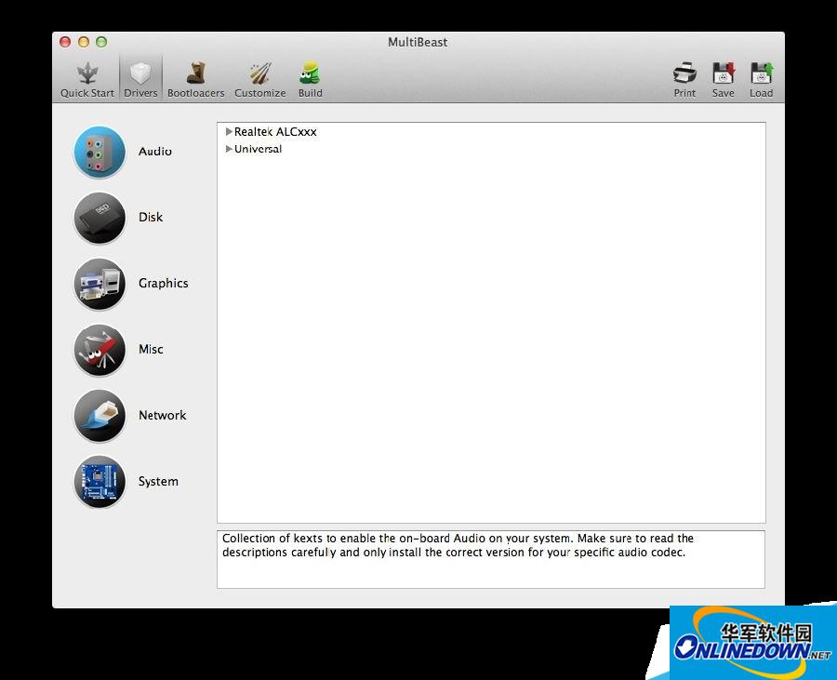This screenshot has height=680, width=837.
Task: Open the Bootloaders boot icon
Action: tap(195, 74)
